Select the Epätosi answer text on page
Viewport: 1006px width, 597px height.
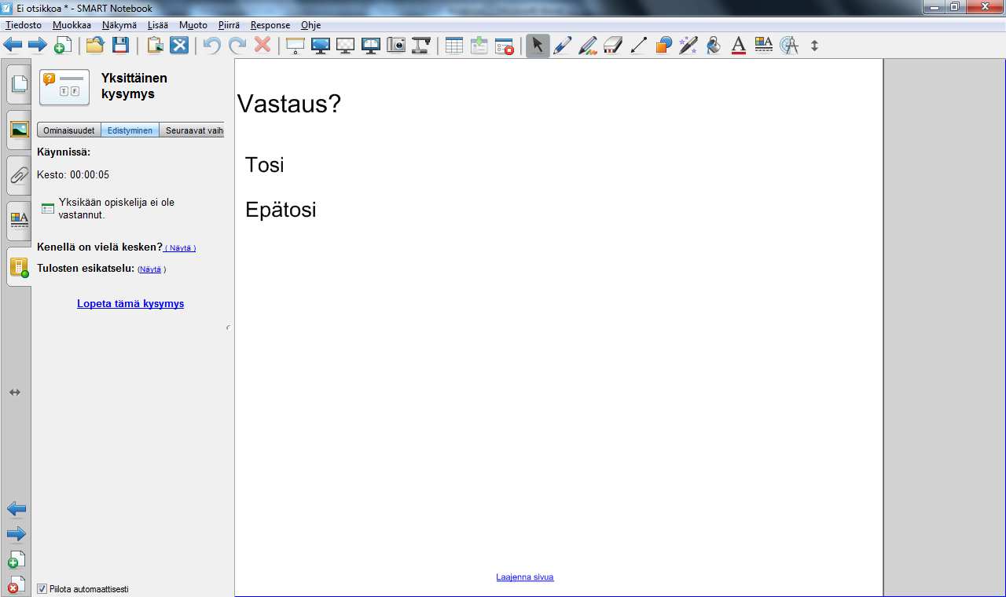click(281, 210)
